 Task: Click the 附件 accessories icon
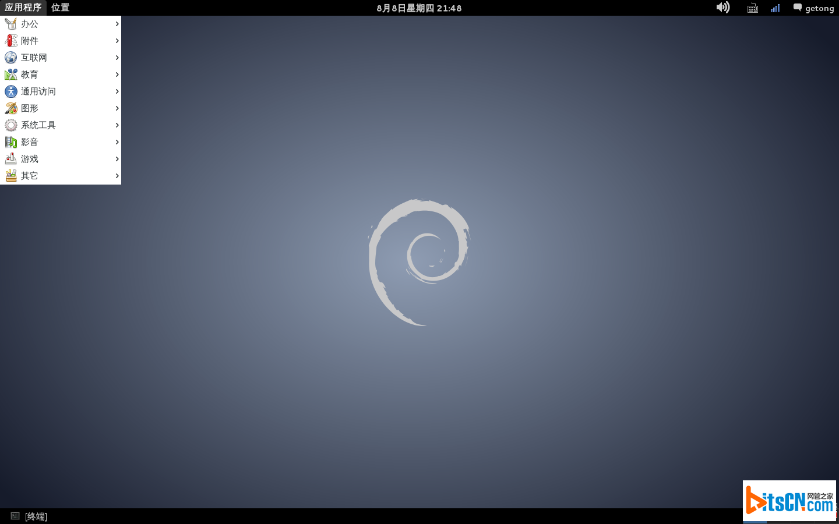tap(11, 41)
